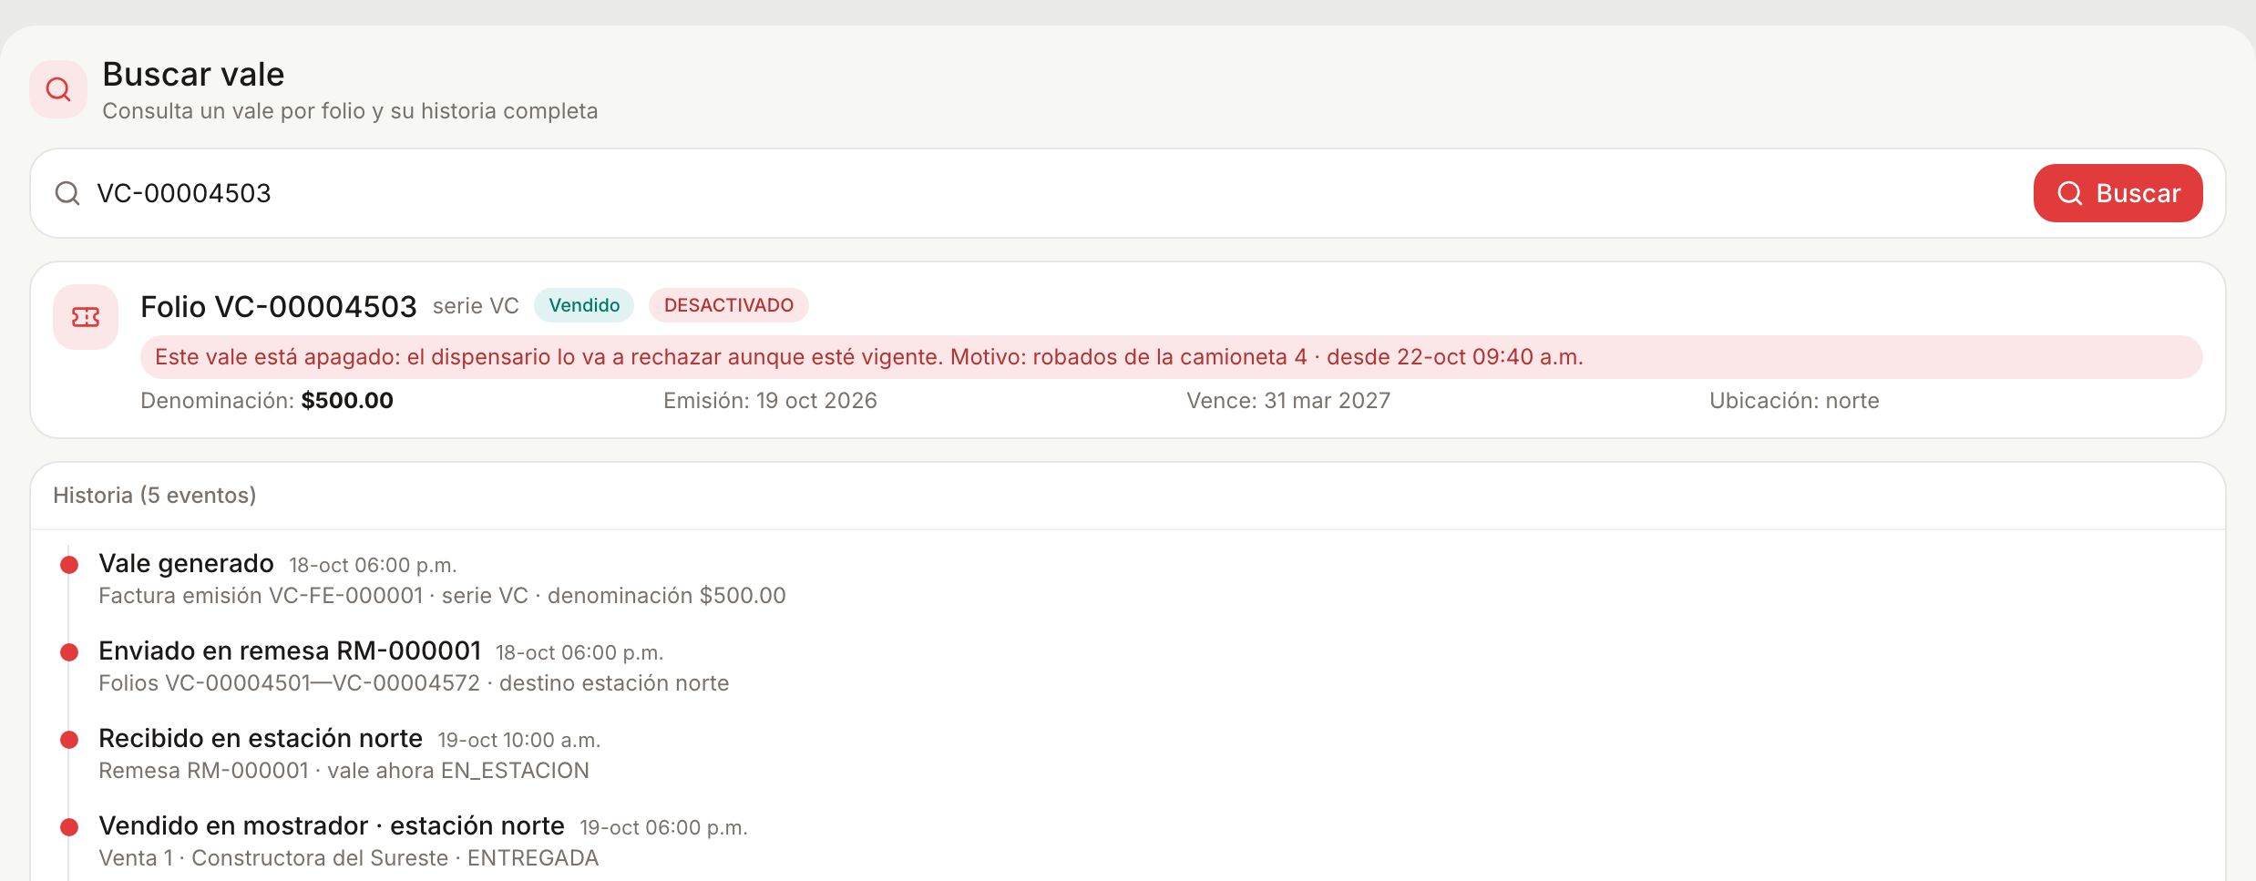Screen dimensions: 2256x881
Task: Click the Vendido status badge
Action: point(584,305)
